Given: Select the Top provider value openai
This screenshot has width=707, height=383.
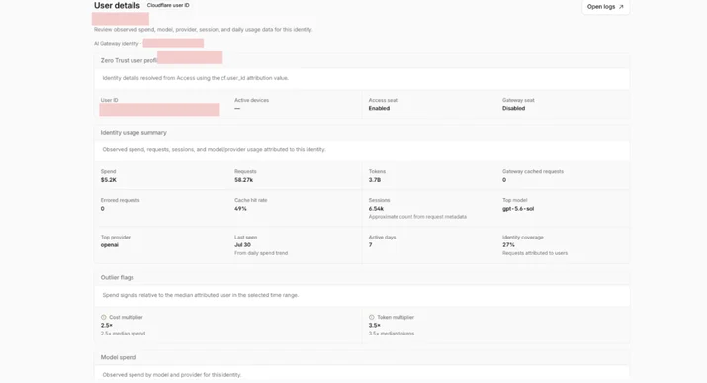Looking at the screenshot, I should click(110, 245).
